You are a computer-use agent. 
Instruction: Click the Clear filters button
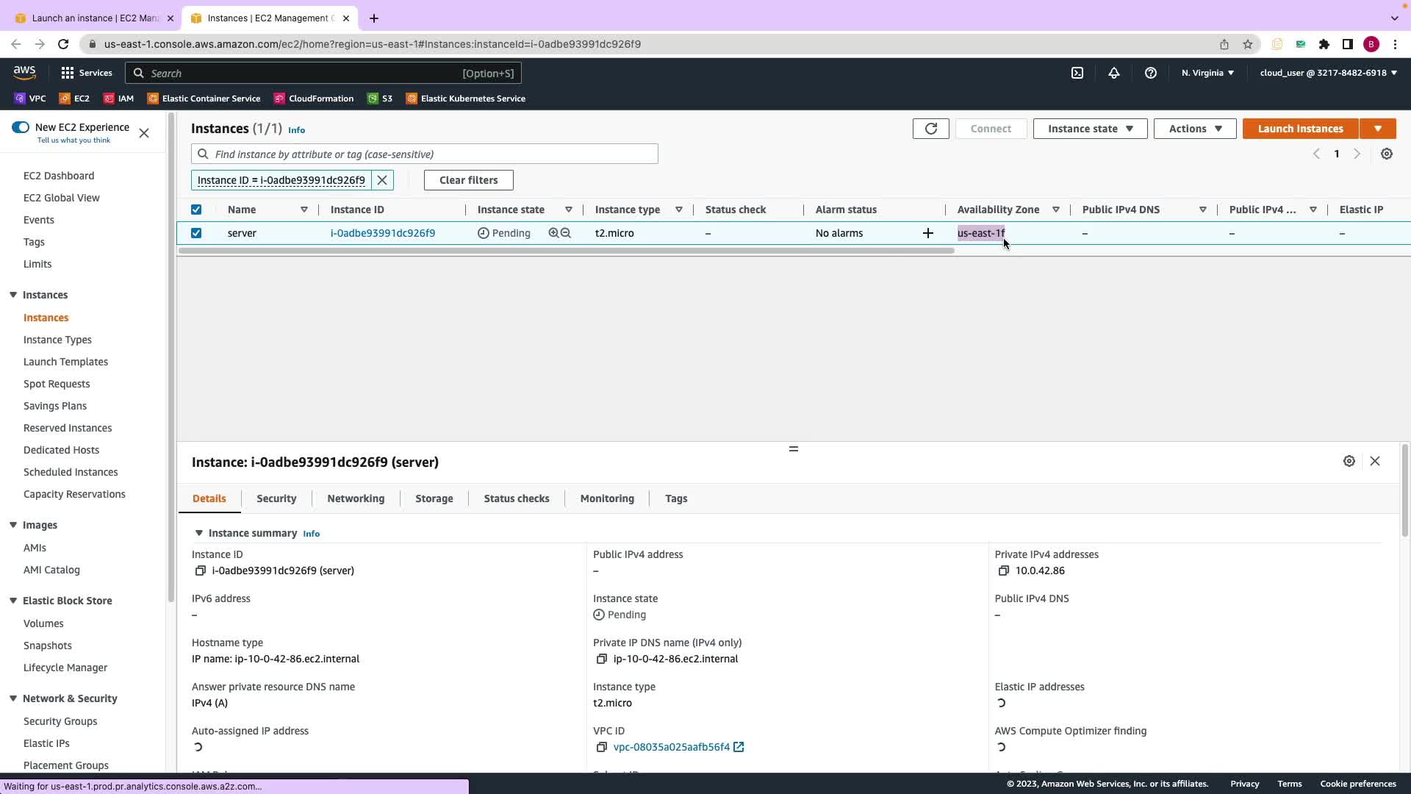tap(468, 180)
